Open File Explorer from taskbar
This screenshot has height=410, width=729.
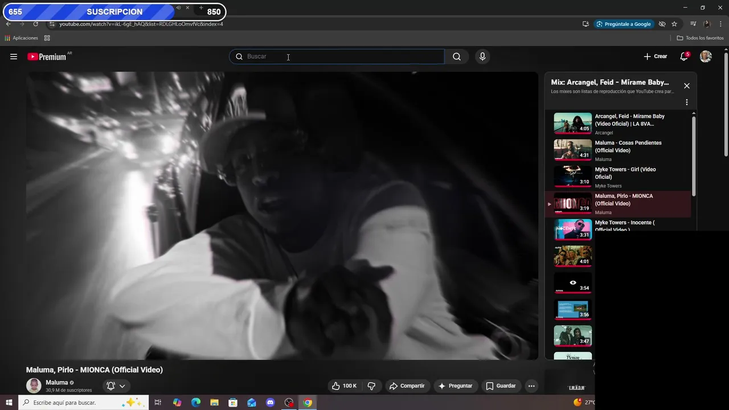[x=214, y=403]
